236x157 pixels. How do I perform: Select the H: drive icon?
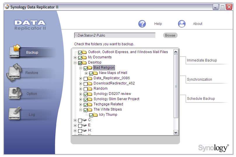tap(85, 130)
